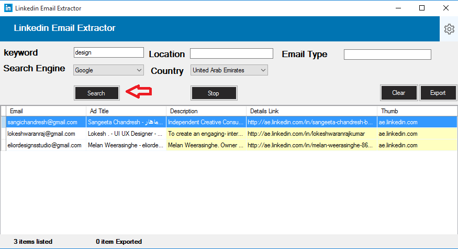The image size is (458, 249).
Task: Open settings via gear icon
Action: pyautogui.click(x=449, y=29)
